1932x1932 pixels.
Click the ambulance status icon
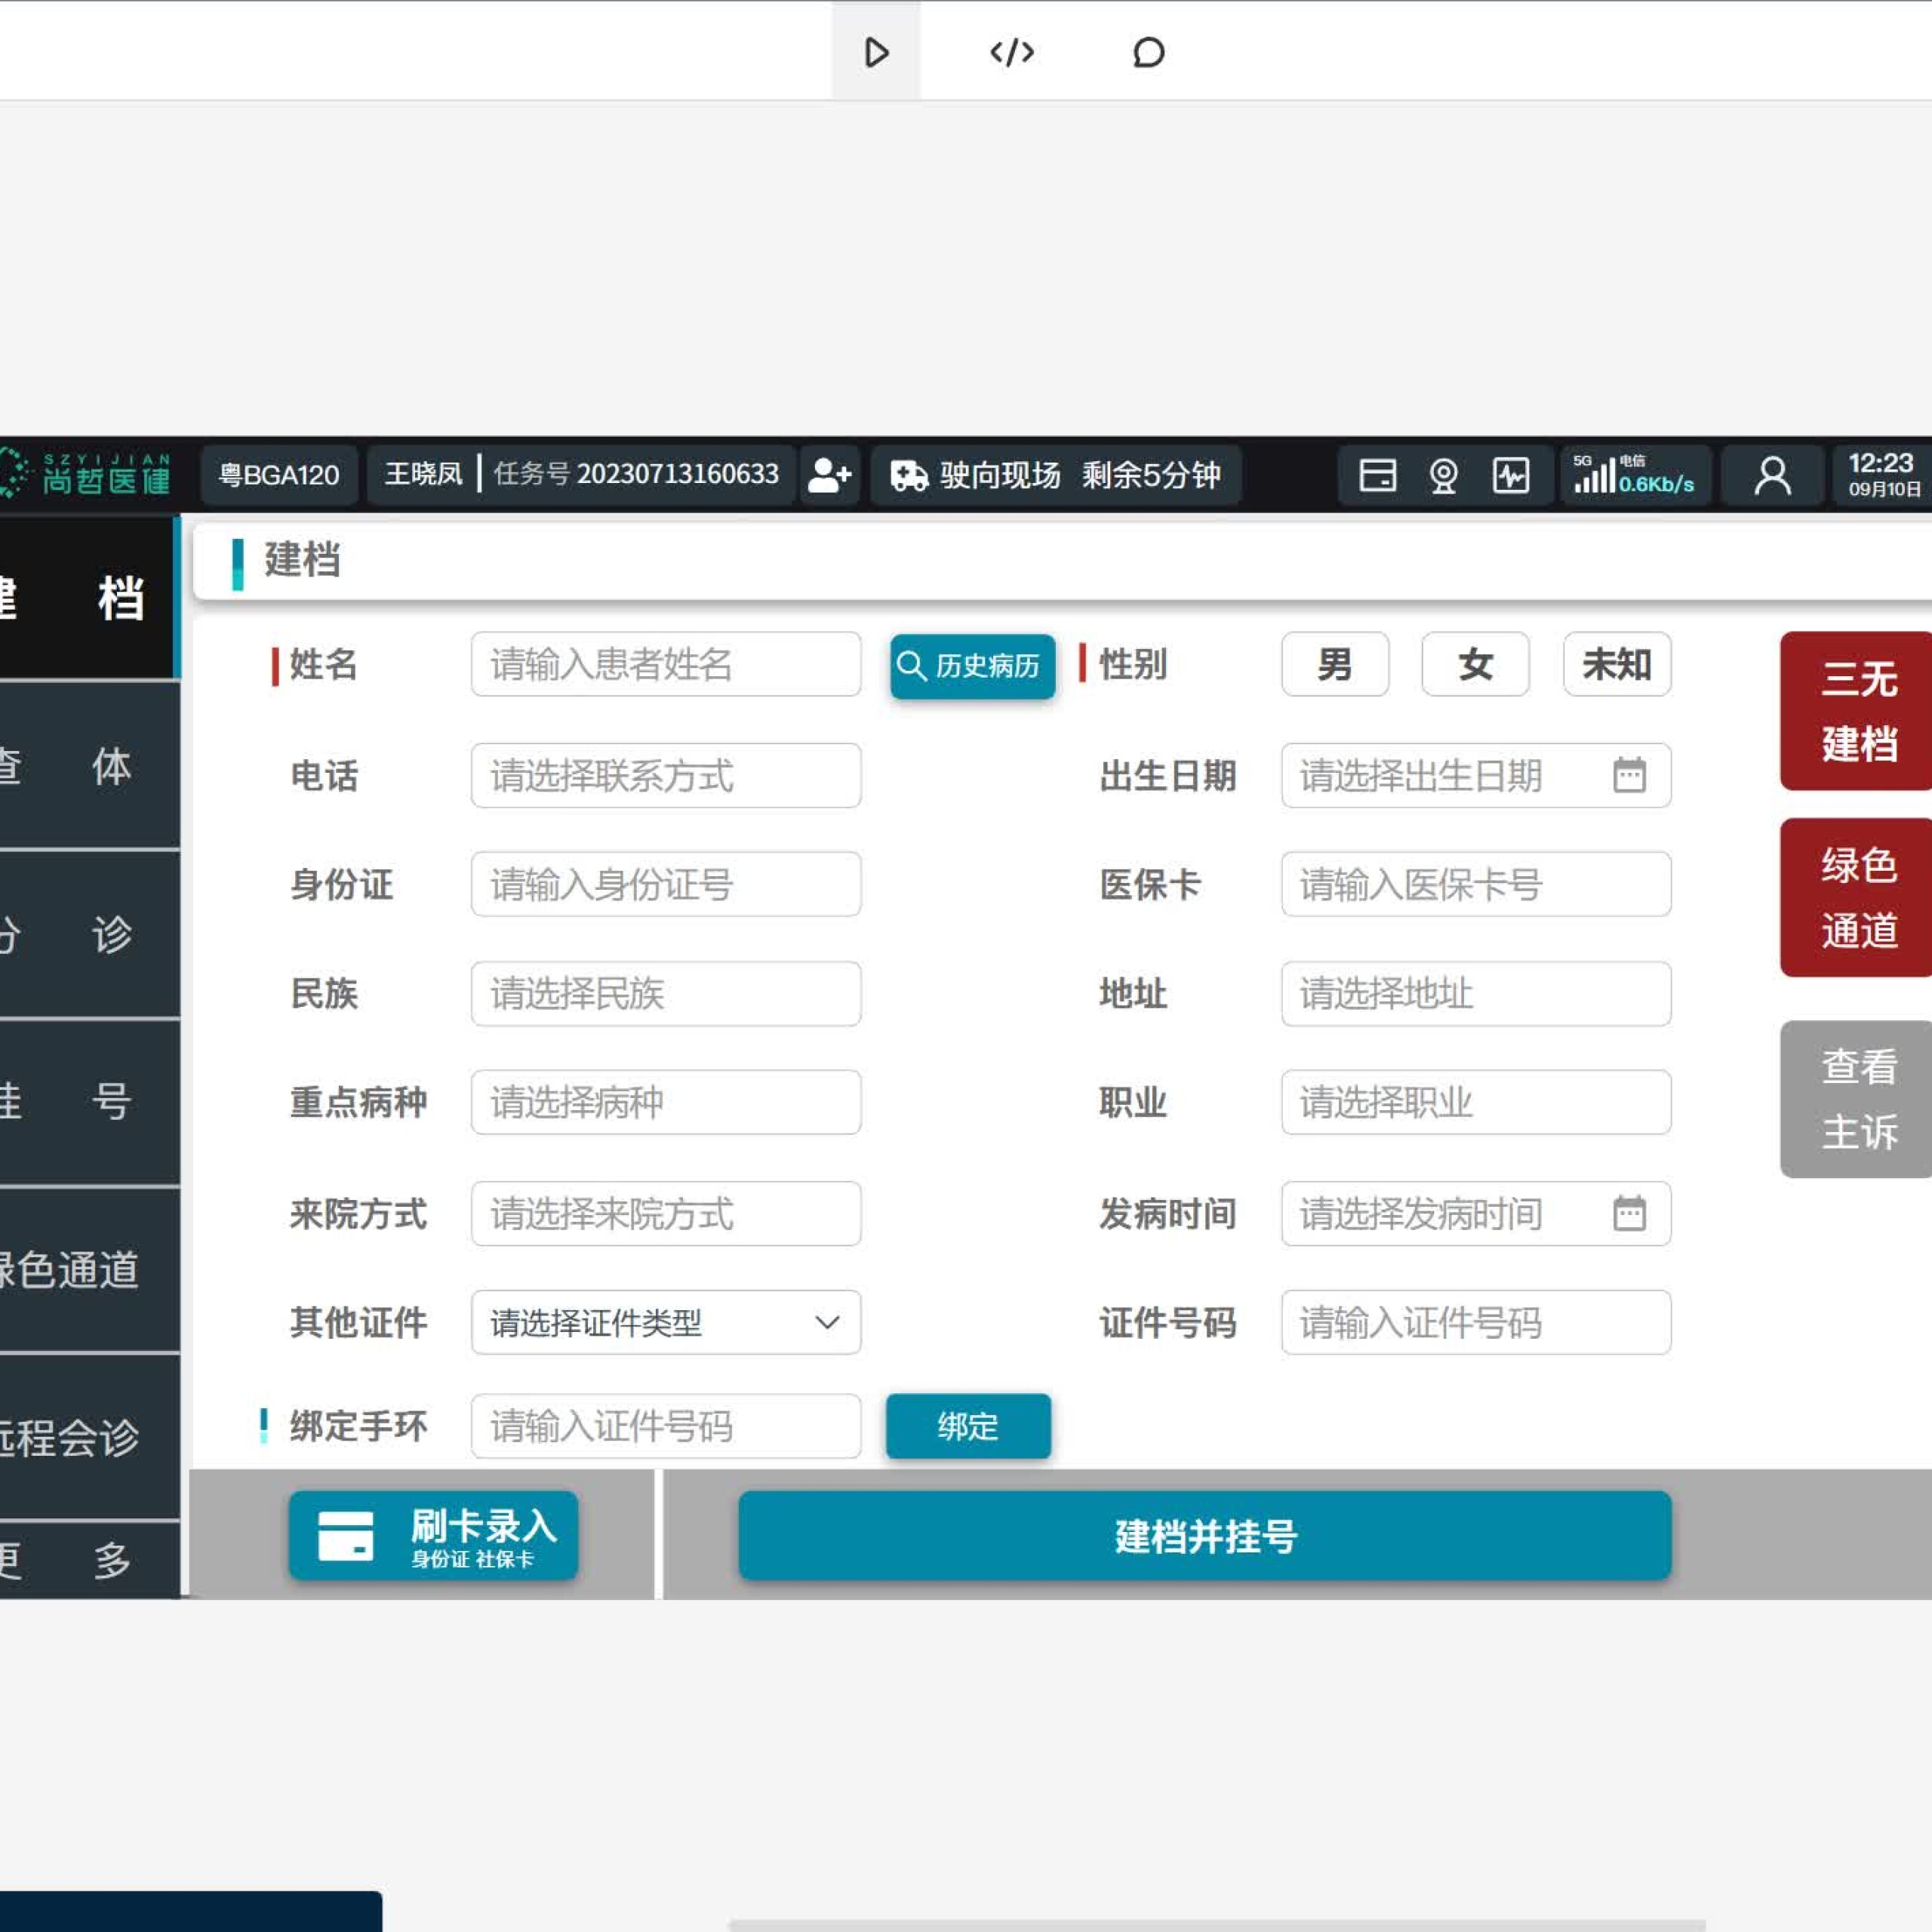pos(909,475)
